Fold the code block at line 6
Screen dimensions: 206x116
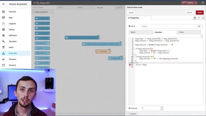pyautogui.click(x=134, y=49)
